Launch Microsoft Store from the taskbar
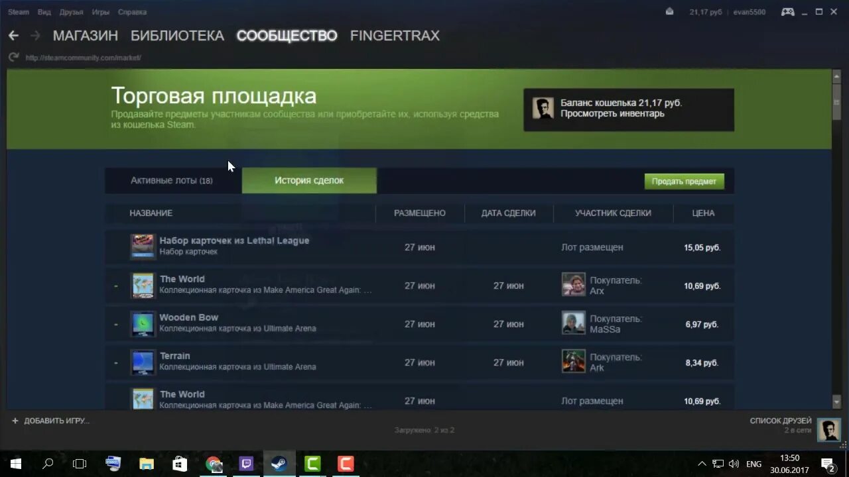Viewport: 849px width, 477px height. point(180,464)
